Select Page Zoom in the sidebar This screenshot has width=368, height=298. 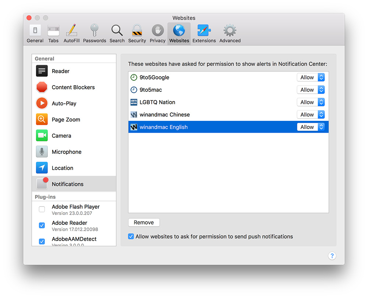[66, 119]
